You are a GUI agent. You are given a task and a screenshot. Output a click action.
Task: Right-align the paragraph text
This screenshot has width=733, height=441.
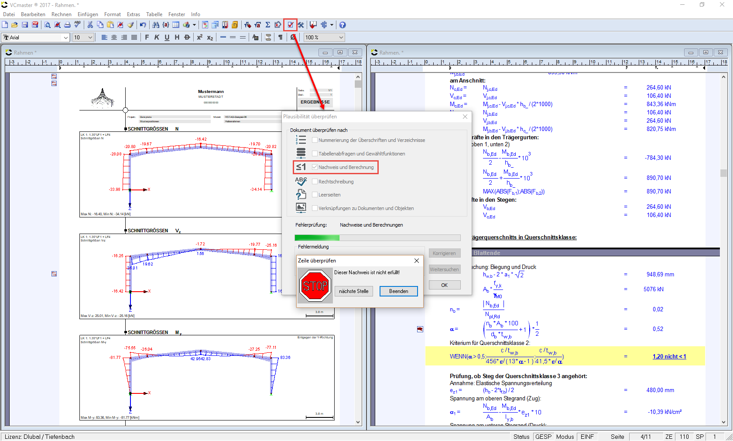click(124, 38)
